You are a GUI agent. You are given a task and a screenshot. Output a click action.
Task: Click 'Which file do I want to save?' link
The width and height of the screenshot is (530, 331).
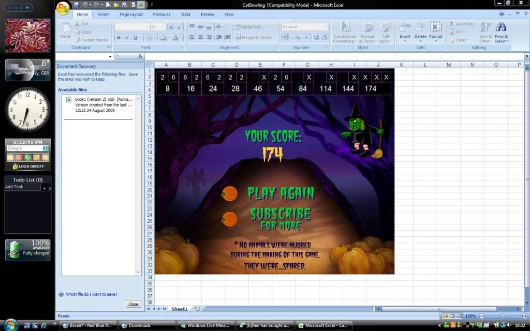click(x=92, y=294)
